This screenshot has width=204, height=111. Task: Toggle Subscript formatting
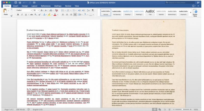(35, 15)
